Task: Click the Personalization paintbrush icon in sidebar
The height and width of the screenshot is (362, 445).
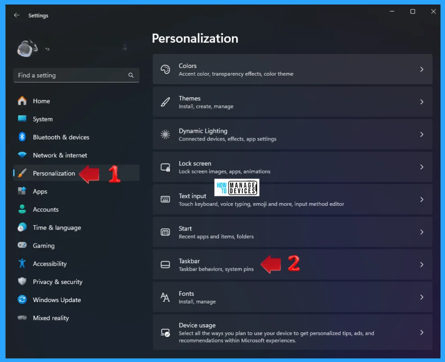Action: [22, 173]
